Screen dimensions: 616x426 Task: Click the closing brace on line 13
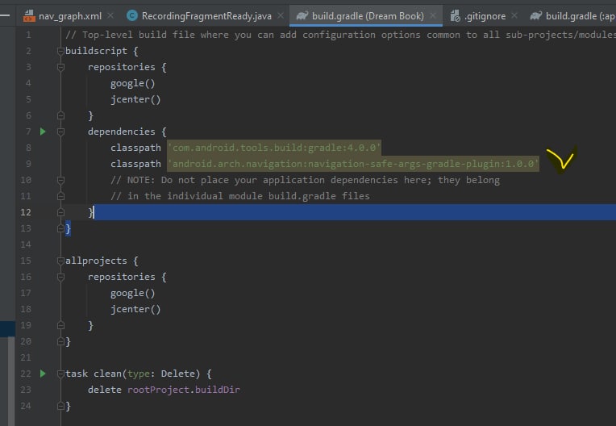click(68, 228)
